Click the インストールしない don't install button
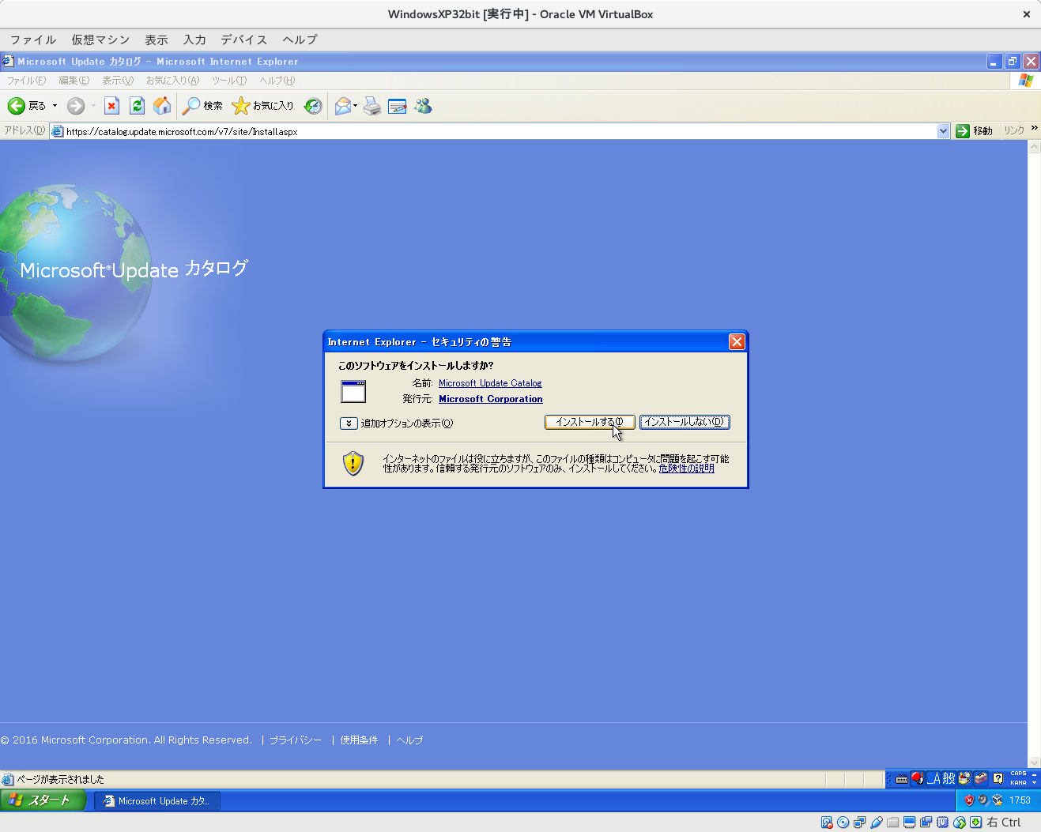1041x832 pixels. tap(685, 422)
